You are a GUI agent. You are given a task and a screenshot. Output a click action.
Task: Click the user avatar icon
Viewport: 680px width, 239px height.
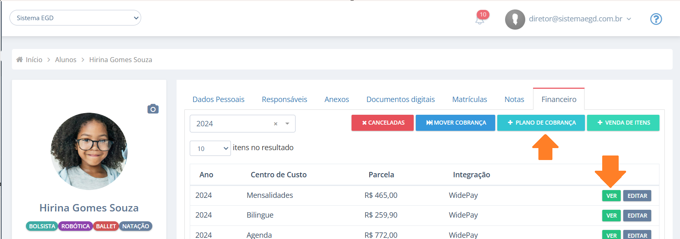click(515, 19)
